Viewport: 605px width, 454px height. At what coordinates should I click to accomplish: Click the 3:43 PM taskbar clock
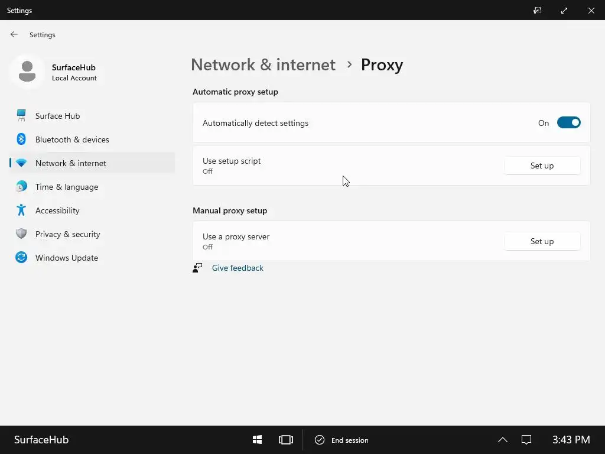571,440
